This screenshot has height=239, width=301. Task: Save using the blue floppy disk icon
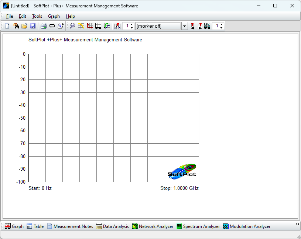click(x=33, y=26)
